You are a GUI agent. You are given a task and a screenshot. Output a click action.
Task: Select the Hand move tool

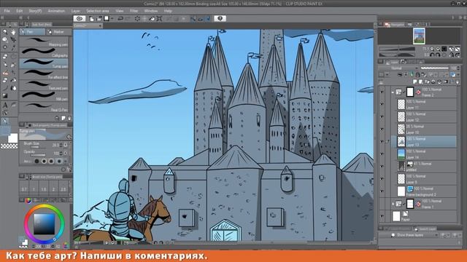pos(13,32)
